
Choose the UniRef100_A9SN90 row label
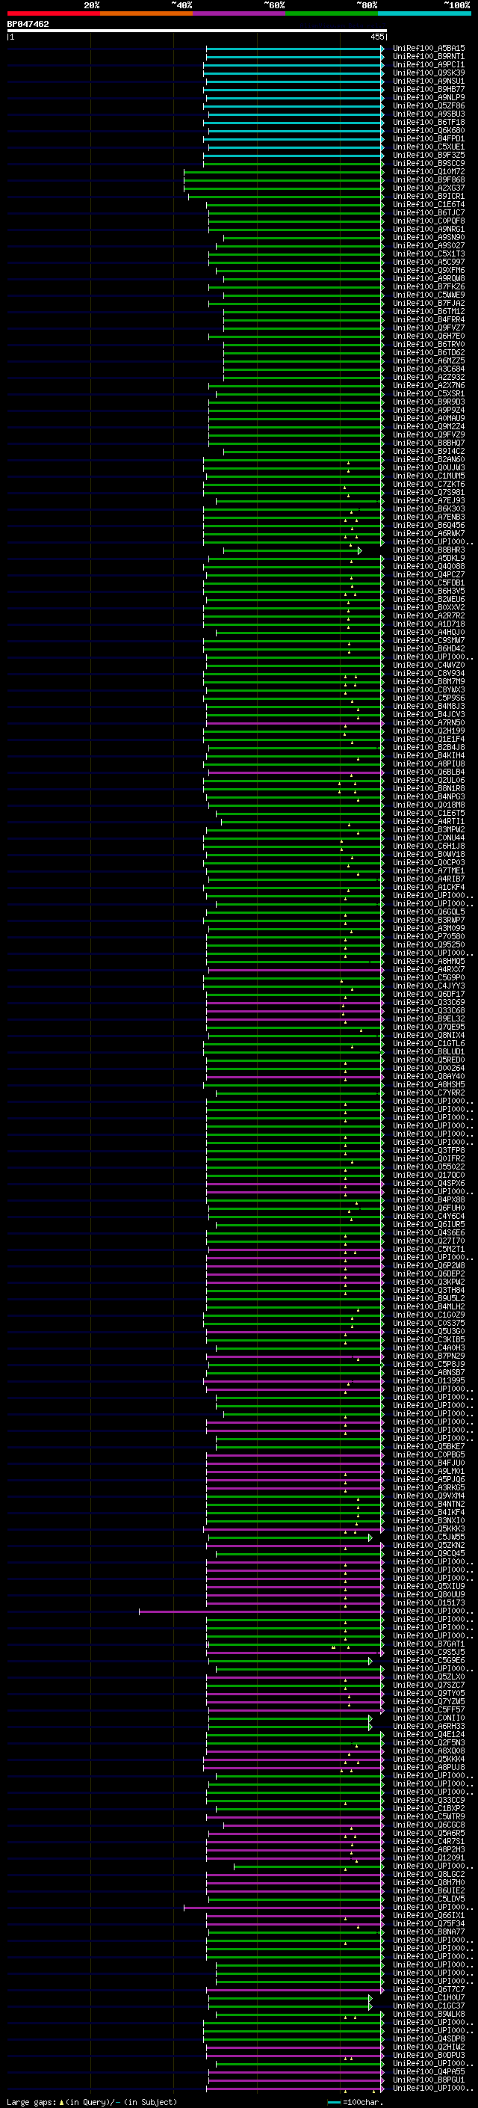429,237
